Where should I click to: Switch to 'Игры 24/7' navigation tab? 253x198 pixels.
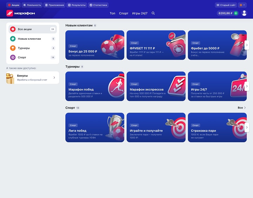[140, 13]
